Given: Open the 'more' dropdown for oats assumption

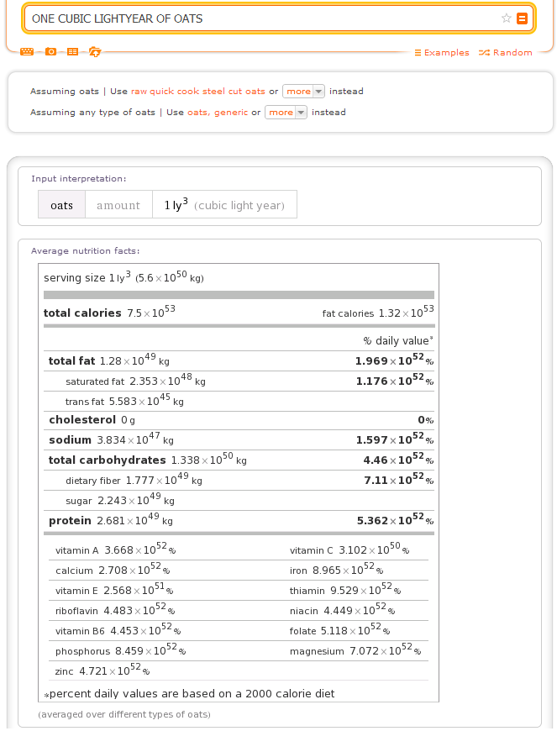Looking at the screenshot, I should [x=303, y=92].
